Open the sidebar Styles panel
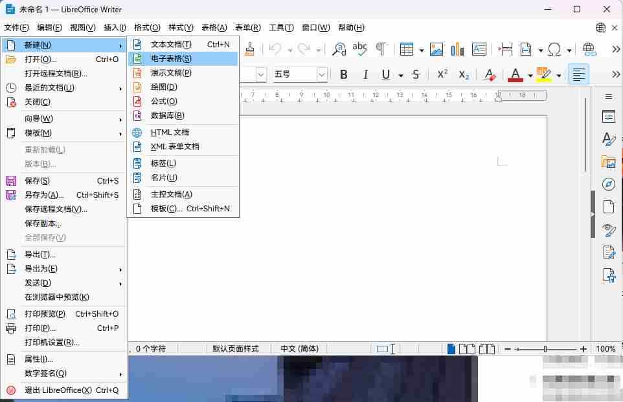 (x=609, y=139)
